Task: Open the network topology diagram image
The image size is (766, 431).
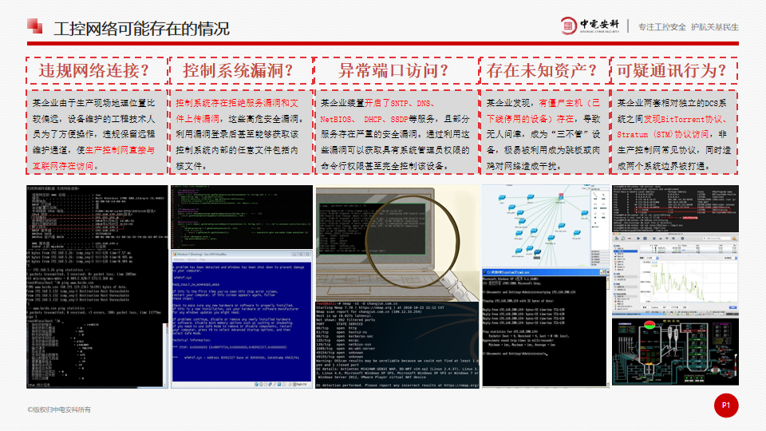Action: point(546,226)
